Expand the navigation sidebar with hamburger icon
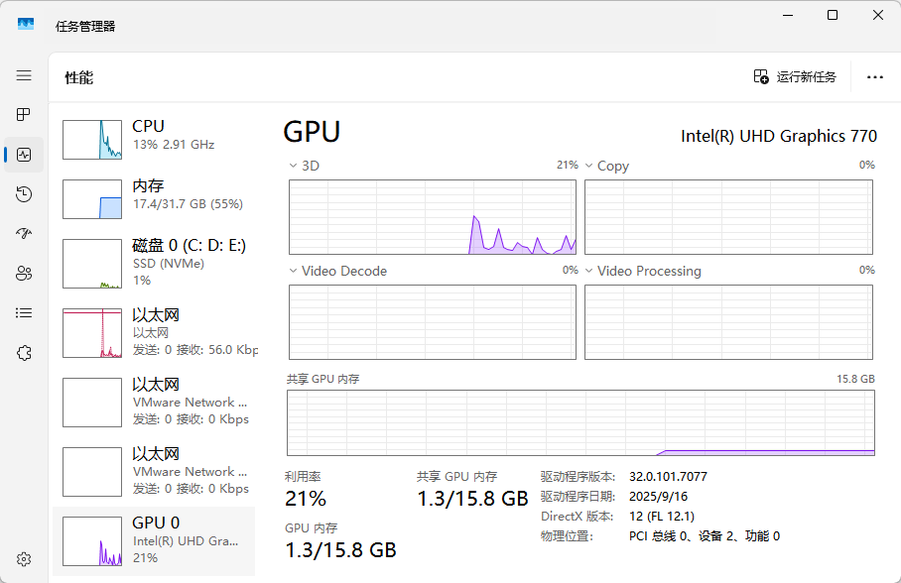The width and height of the screenshot is (901, 583). click(x=23, y=74)
